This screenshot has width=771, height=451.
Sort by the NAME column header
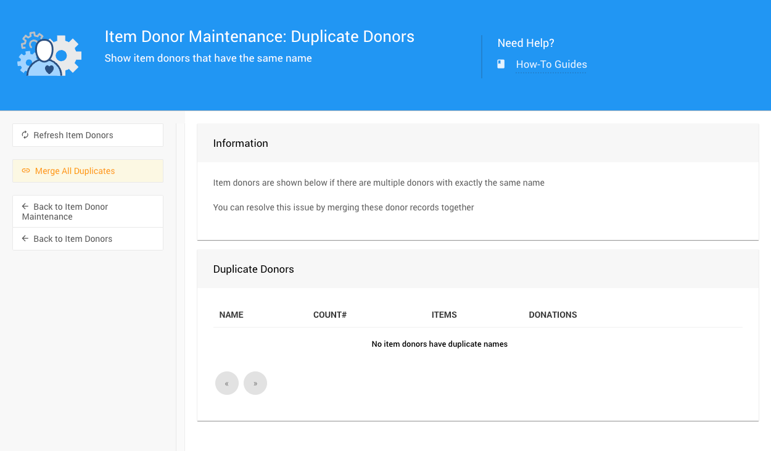(x=231, y=315)
